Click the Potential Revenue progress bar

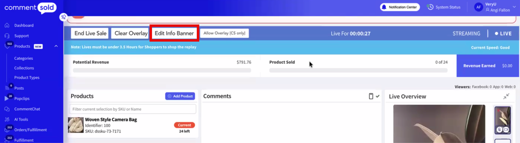[162, 70]
